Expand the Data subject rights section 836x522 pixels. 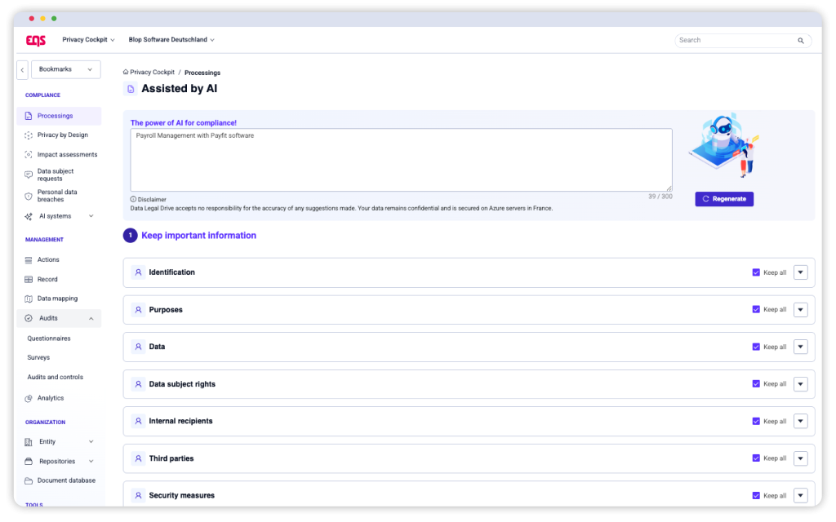pyautogui.click(x=800, y=384)
